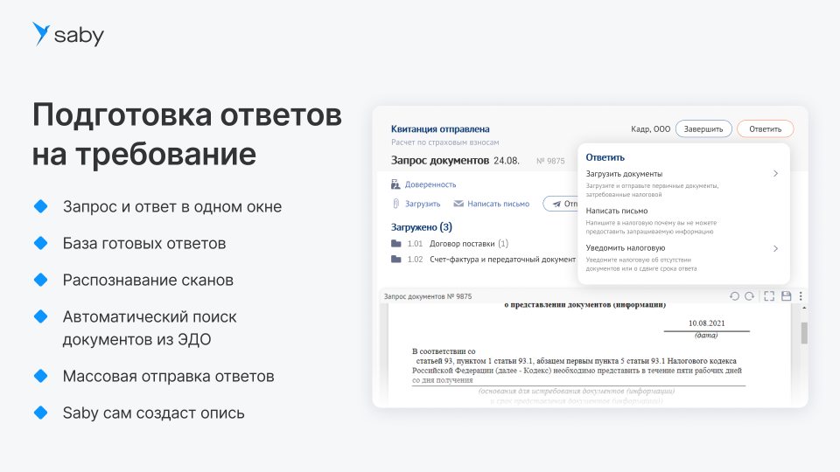Click the Запрос документов title
This screenshot has height=472, width=840.
[x=440, y=161]
